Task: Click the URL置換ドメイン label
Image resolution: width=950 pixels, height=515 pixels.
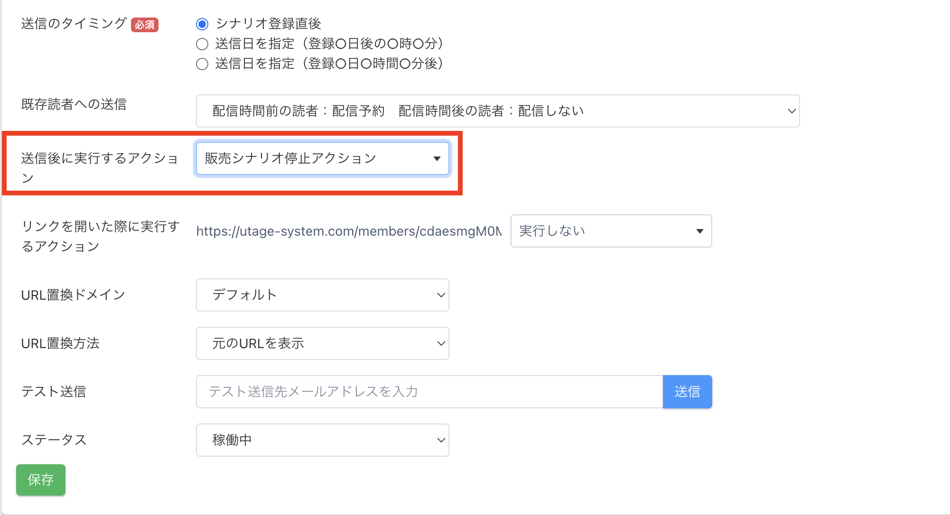Action: click(73, 295)
